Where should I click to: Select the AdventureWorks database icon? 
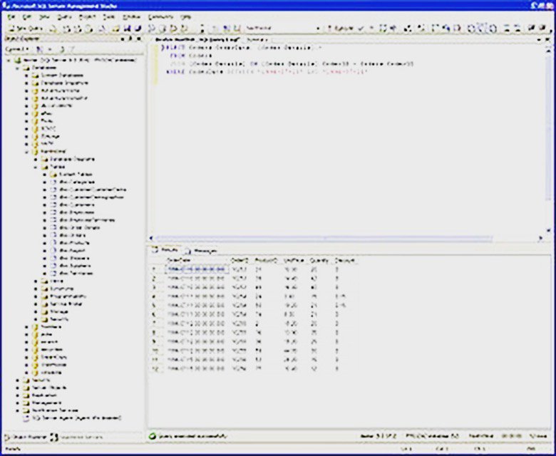coord(35,90)
